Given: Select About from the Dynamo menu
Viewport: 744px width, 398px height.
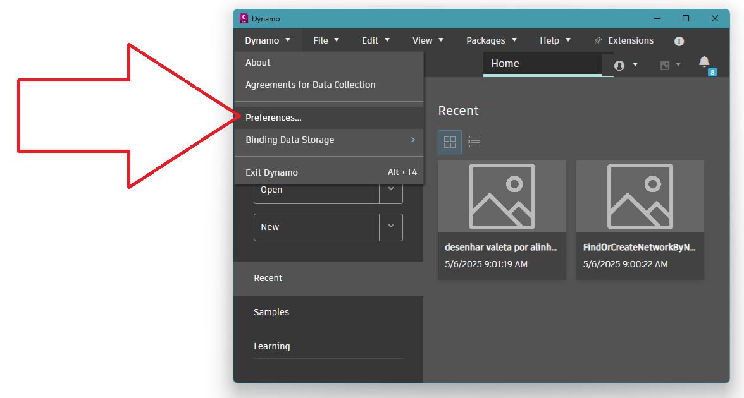Looking at the screenshot, I should (x=329, y=63).
